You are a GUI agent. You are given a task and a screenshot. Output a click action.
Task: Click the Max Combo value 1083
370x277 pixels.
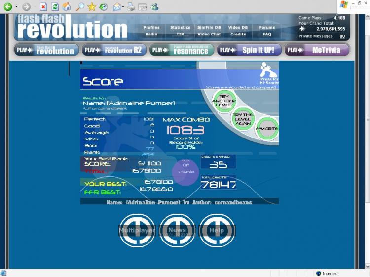point(185,130)
